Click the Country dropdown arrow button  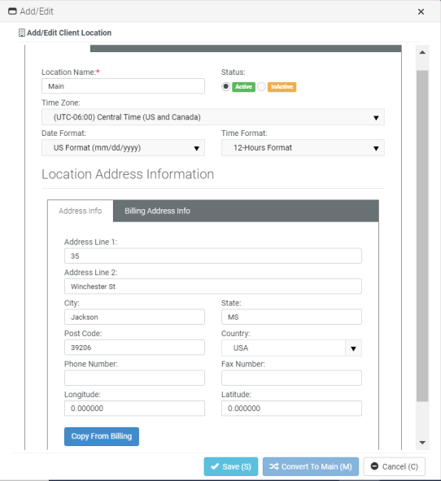point(353,348)
